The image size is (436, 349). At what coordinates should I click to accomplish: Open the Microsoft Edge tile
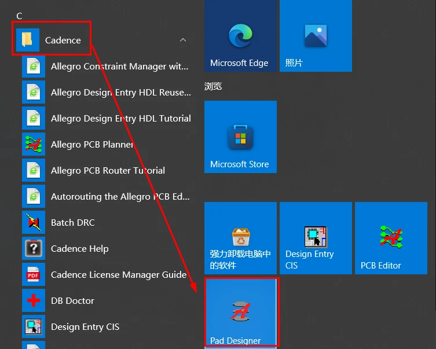(x=240, y=35)
